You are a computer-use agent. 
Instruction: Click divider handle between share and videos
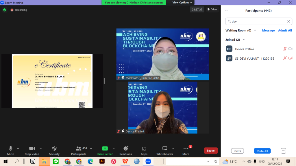(x=104, y=81)
